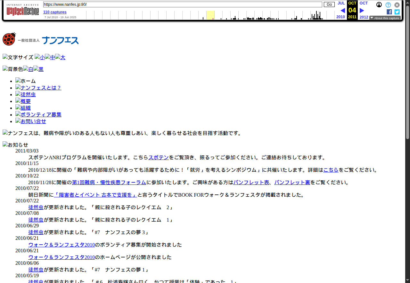Open the 110 captures link

click(x=55, y=12)
